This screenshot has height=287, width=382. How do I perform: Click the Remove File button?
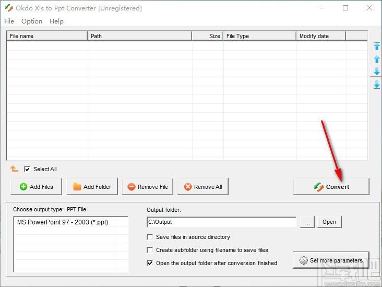(x=147, y=187)
